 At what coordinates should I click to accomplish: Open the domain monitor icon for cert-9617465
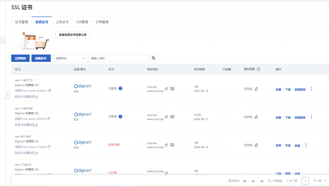pos(172,145)
